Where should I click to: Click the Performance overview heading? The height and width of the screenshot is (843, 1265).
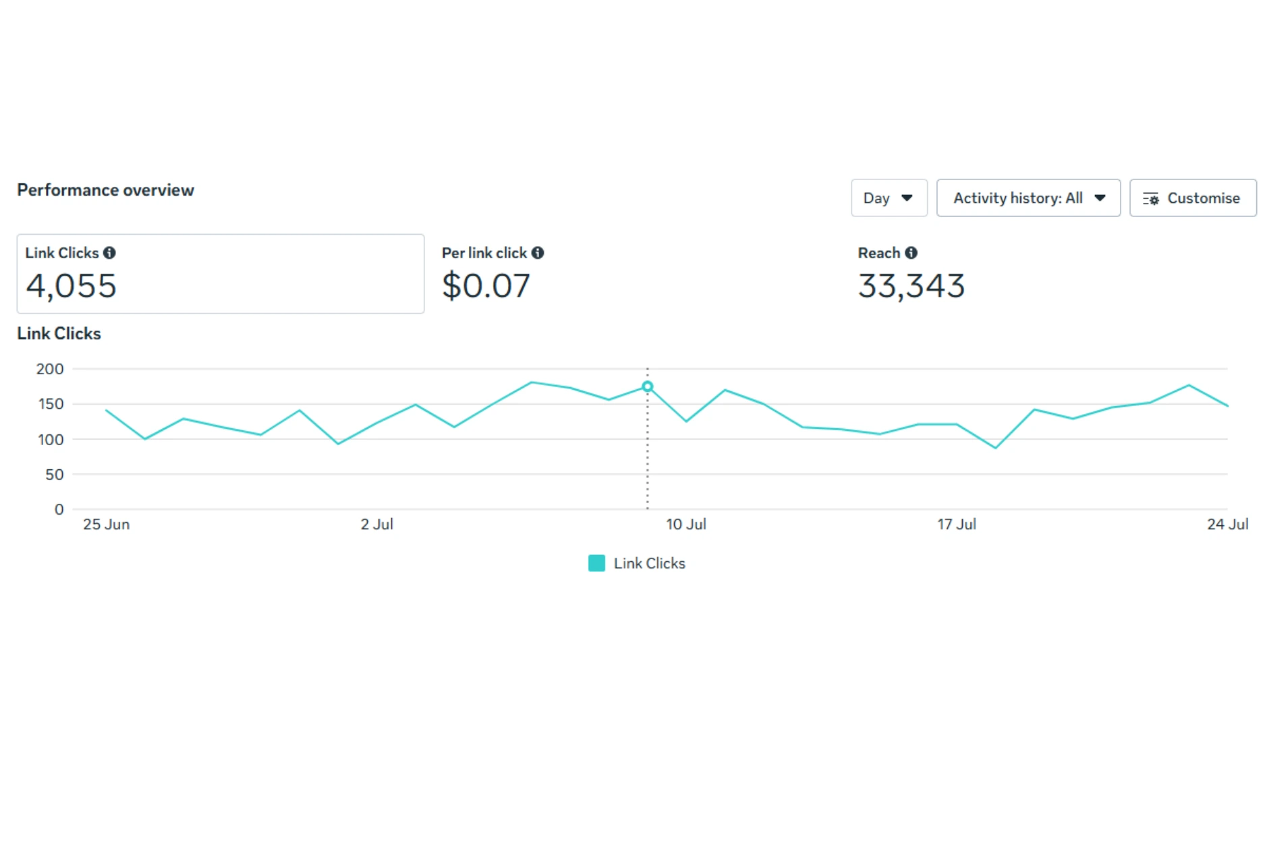[105, 190]
